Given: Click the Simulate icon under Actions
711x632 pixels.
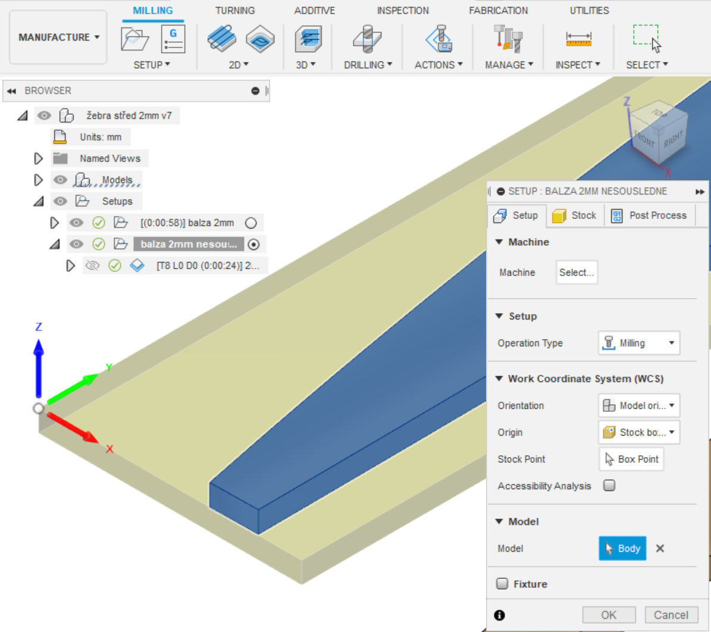Looking at the screenshot, I should [438, 39].
